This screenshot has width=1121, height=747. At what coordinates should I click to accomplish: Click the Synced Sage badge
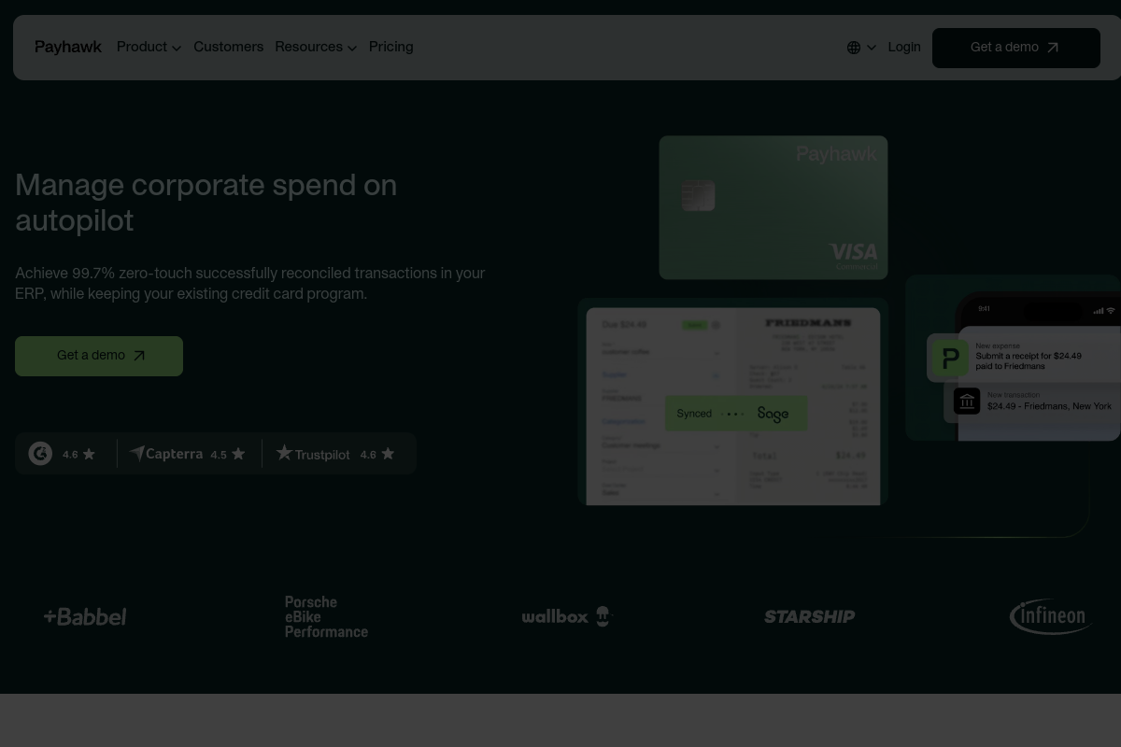click(x=736, y=414)
